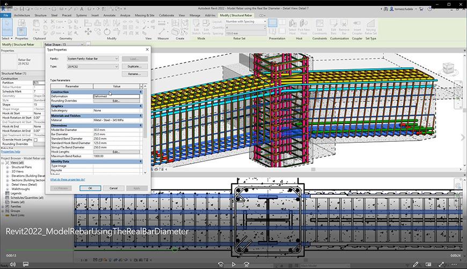Click the Select Host icon
This screenshot has height=269, width=467.
click(x=293, y=27)
